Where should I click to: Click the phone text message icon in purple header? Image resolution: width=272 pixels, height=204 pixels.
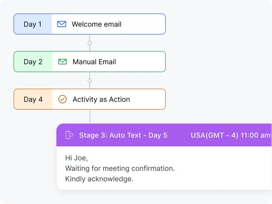point(69,135)
